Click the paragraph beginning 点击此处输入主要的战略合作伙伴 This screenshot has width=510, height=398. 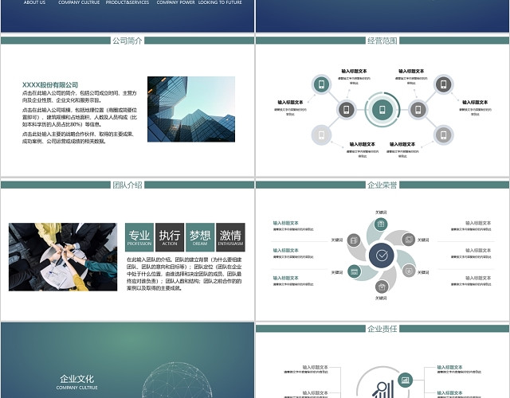pyautogui.click(x=78, y=138)
